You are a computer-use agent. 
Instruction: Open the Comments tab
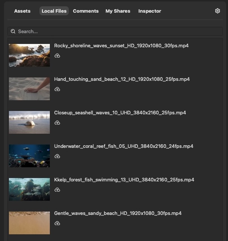click(x=86, y=11)
